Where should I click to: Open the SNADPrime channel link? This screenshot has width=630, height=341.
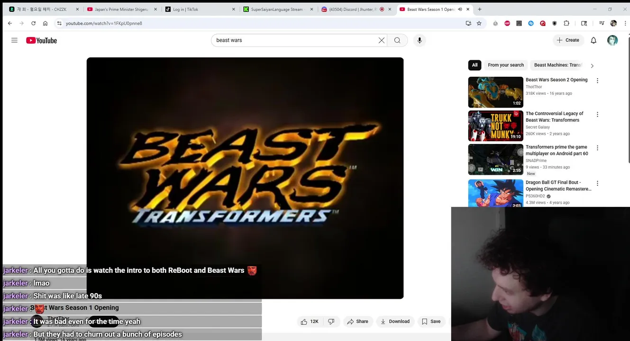tap(536, 161)
